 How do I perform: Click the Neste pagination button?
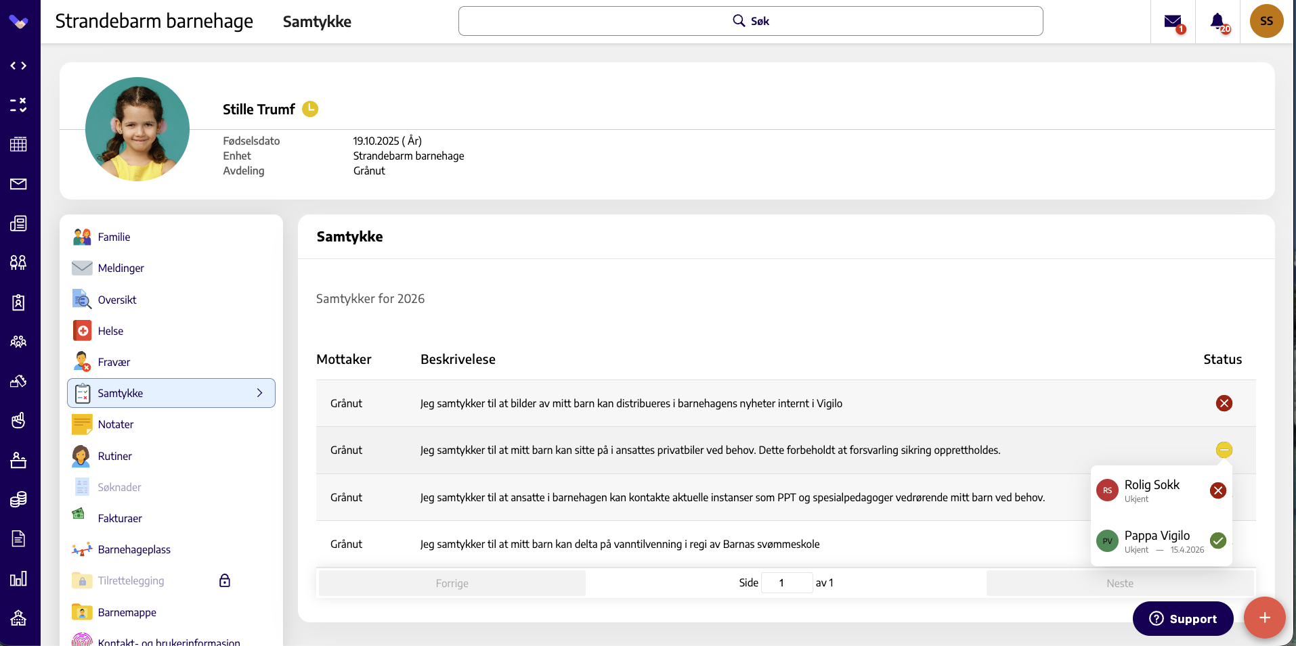coord(1119,583)
